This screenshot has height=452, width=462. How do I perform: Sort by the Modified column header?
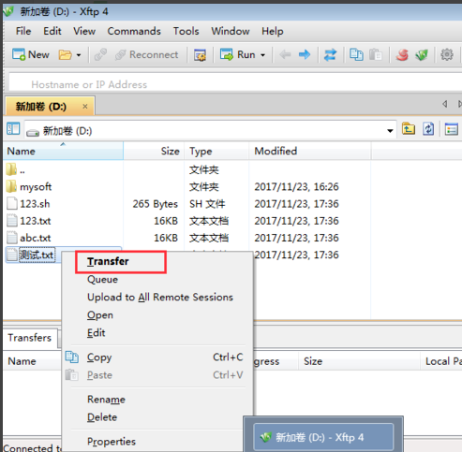(310, 152)
